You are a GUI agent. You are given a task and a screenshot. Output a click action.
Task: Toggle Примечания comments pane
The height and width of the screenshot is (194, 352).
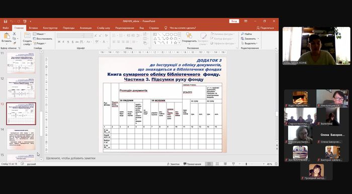pyautogui.click(x=192, y=164)
